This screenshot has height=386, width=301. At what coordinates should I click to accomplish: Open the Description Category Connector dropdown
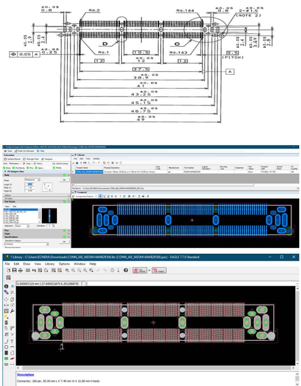point(26,244)
